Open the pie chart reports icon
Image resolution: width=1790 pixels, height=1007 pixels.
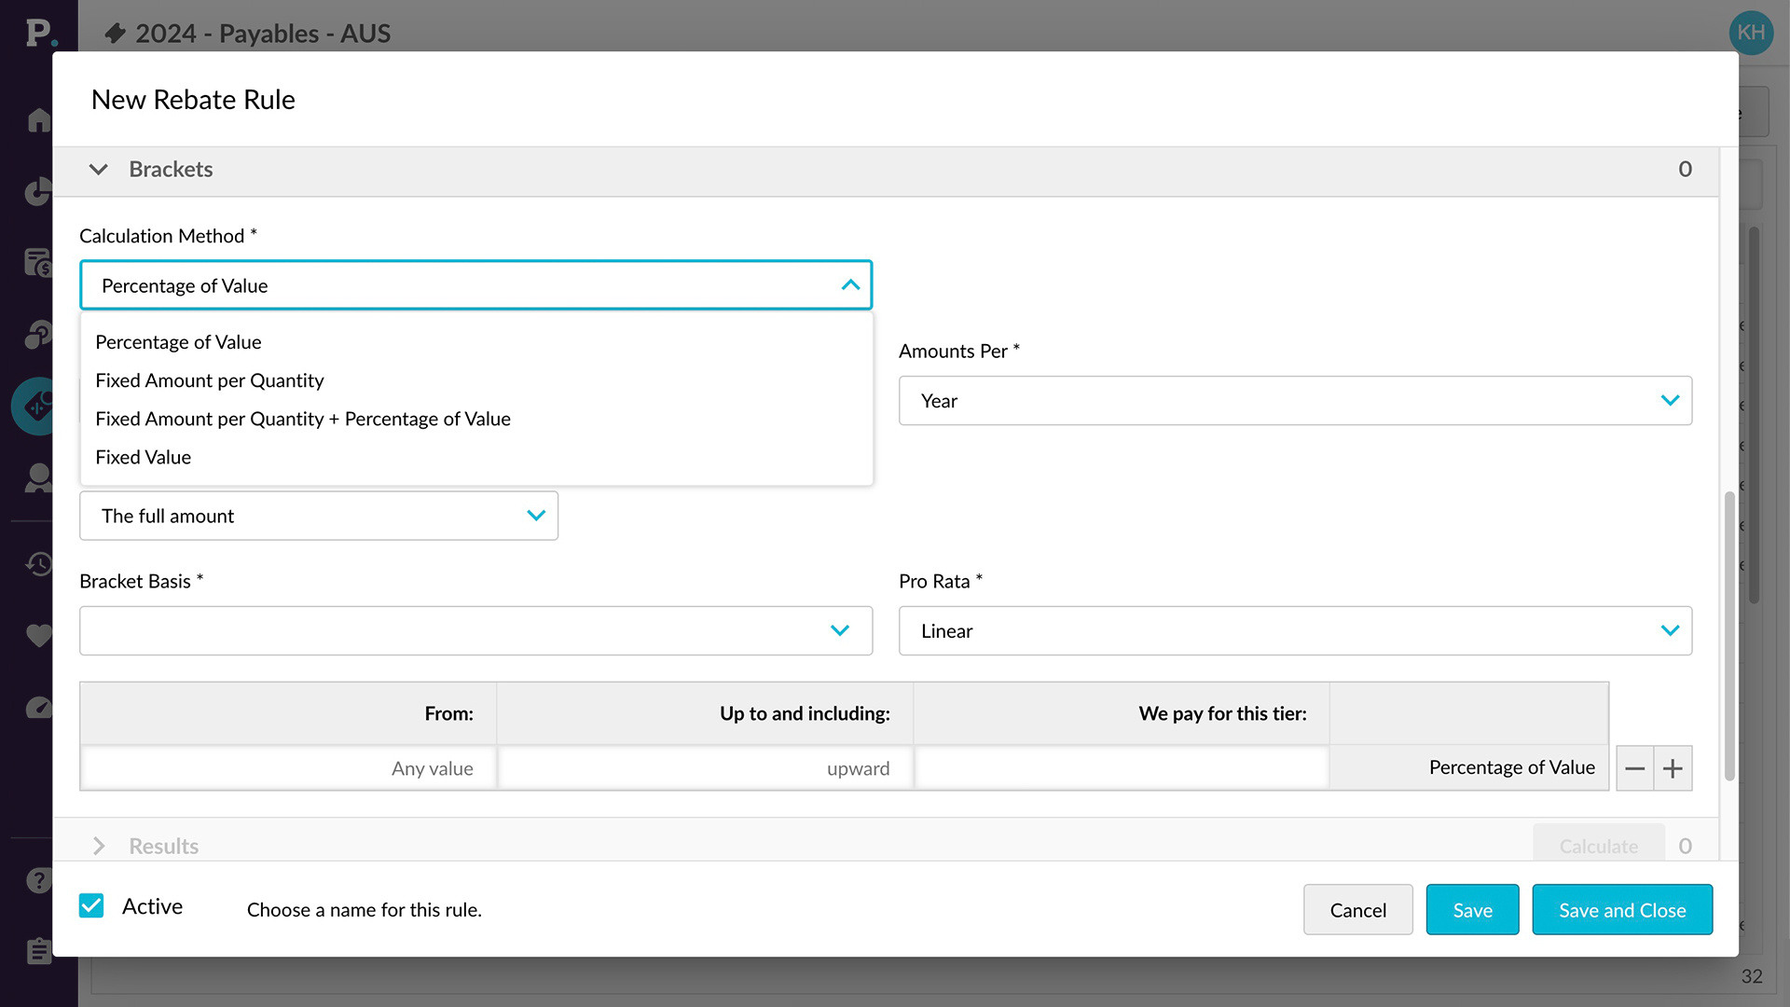38,191
